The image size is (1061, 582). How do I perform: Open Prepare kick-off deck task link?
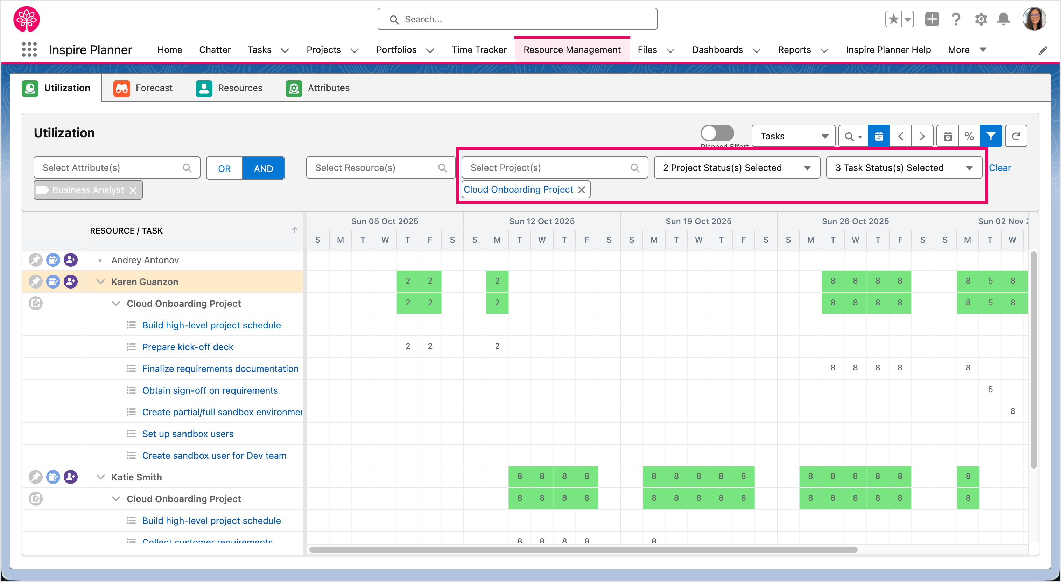pyautogui.click(x=188, y=347)
